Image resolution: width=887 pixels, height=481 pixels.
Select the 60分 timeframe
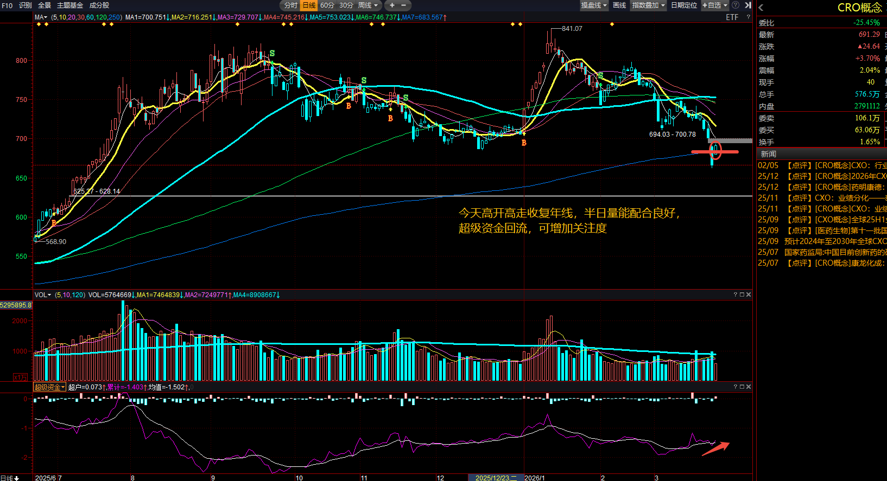[x=327, y=5]
